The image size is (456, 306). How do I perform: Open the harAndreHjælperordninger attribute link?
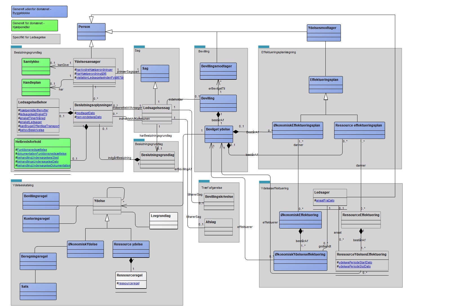[x=94, y=70]
